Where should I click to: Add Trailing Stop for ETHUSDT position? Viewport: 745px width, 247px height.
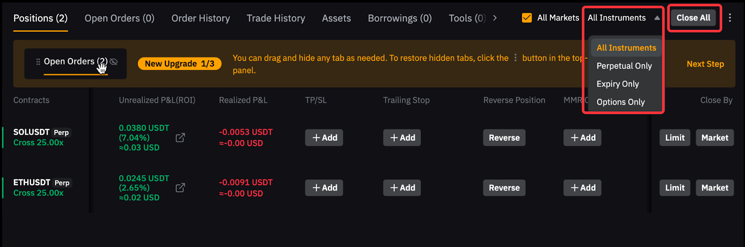(402, 188)
